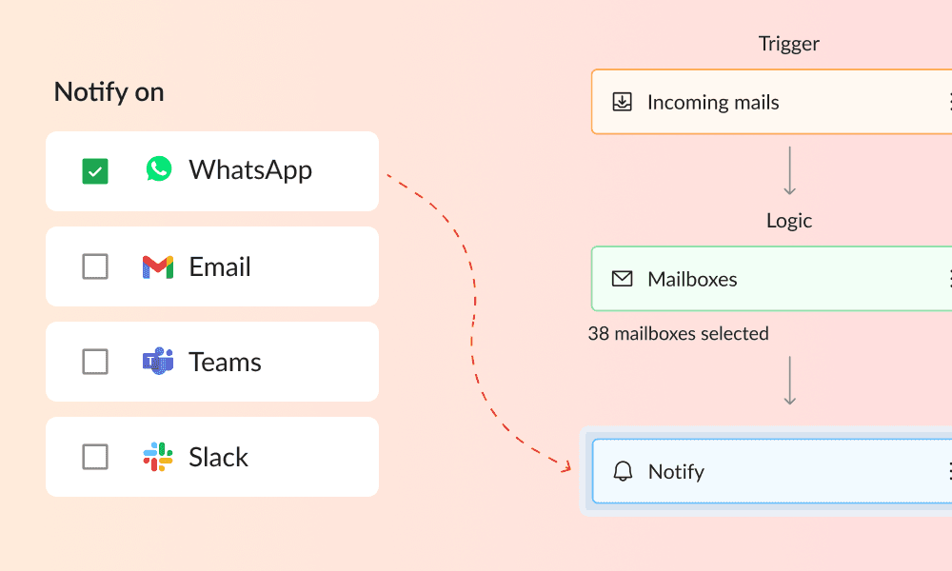Uncheck the WhatsApp notification checkbox
Viewport: 952px width, 571px height.
coord(95,171)
